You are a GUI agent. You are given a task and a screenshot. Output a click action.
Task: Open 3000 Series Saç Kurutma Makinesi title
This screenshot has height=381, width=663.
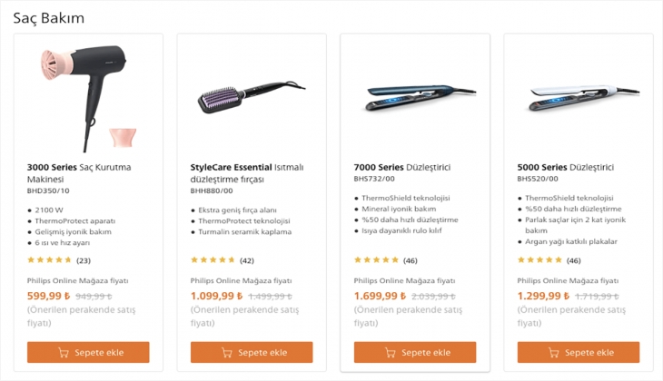79,173
